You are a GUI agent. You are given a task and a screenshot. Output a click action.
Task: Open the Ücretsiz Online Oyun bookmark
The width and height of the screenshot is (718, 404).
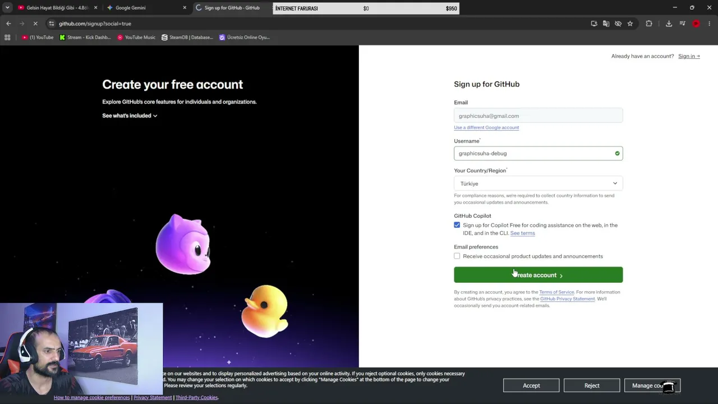pyautogui.click(x=245, y=38)
